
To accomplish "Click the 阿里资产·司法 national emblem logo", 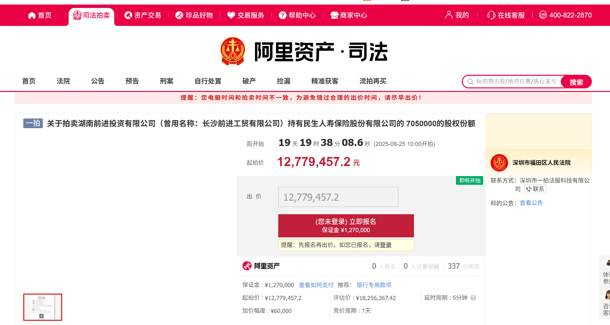I will point(232,51).
